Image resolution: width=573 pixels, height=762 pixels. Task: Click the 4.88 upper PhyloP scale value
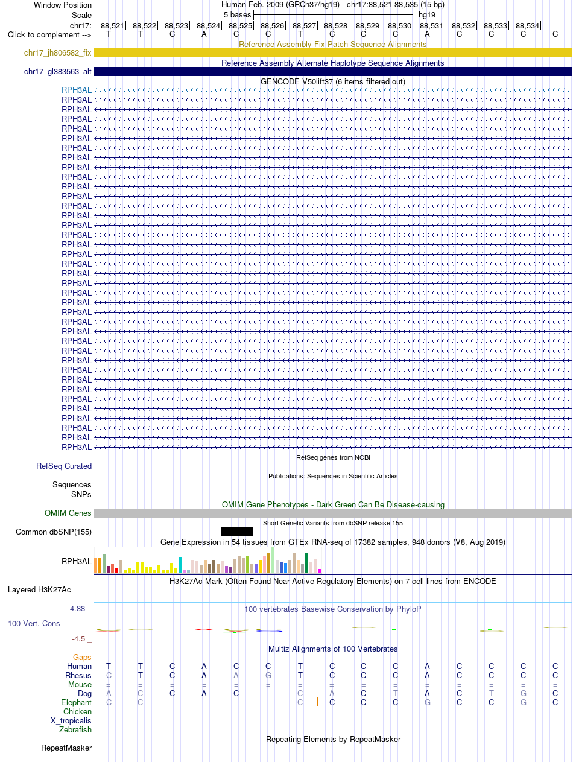81,609
